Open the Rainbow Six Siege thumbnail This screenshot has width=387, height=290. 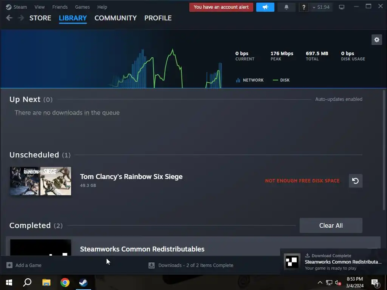coord(40,181)
